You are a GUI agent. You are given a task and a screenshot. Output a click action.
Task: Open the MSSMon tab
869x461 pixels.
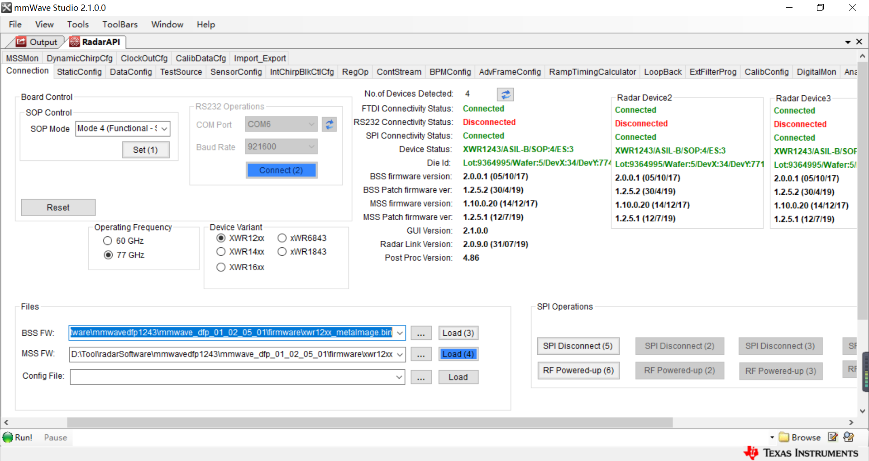[22, 58]
